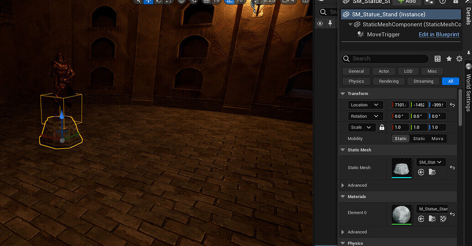Select the Actor filter tab
This screenshot has width=472, height=246.
point(384,71)
